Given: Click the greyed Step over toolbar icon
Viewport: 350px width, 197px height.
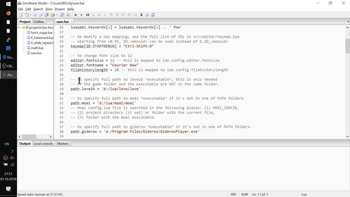Looking at the screenshot, I should pyautogui.click(x=116, y=15).
